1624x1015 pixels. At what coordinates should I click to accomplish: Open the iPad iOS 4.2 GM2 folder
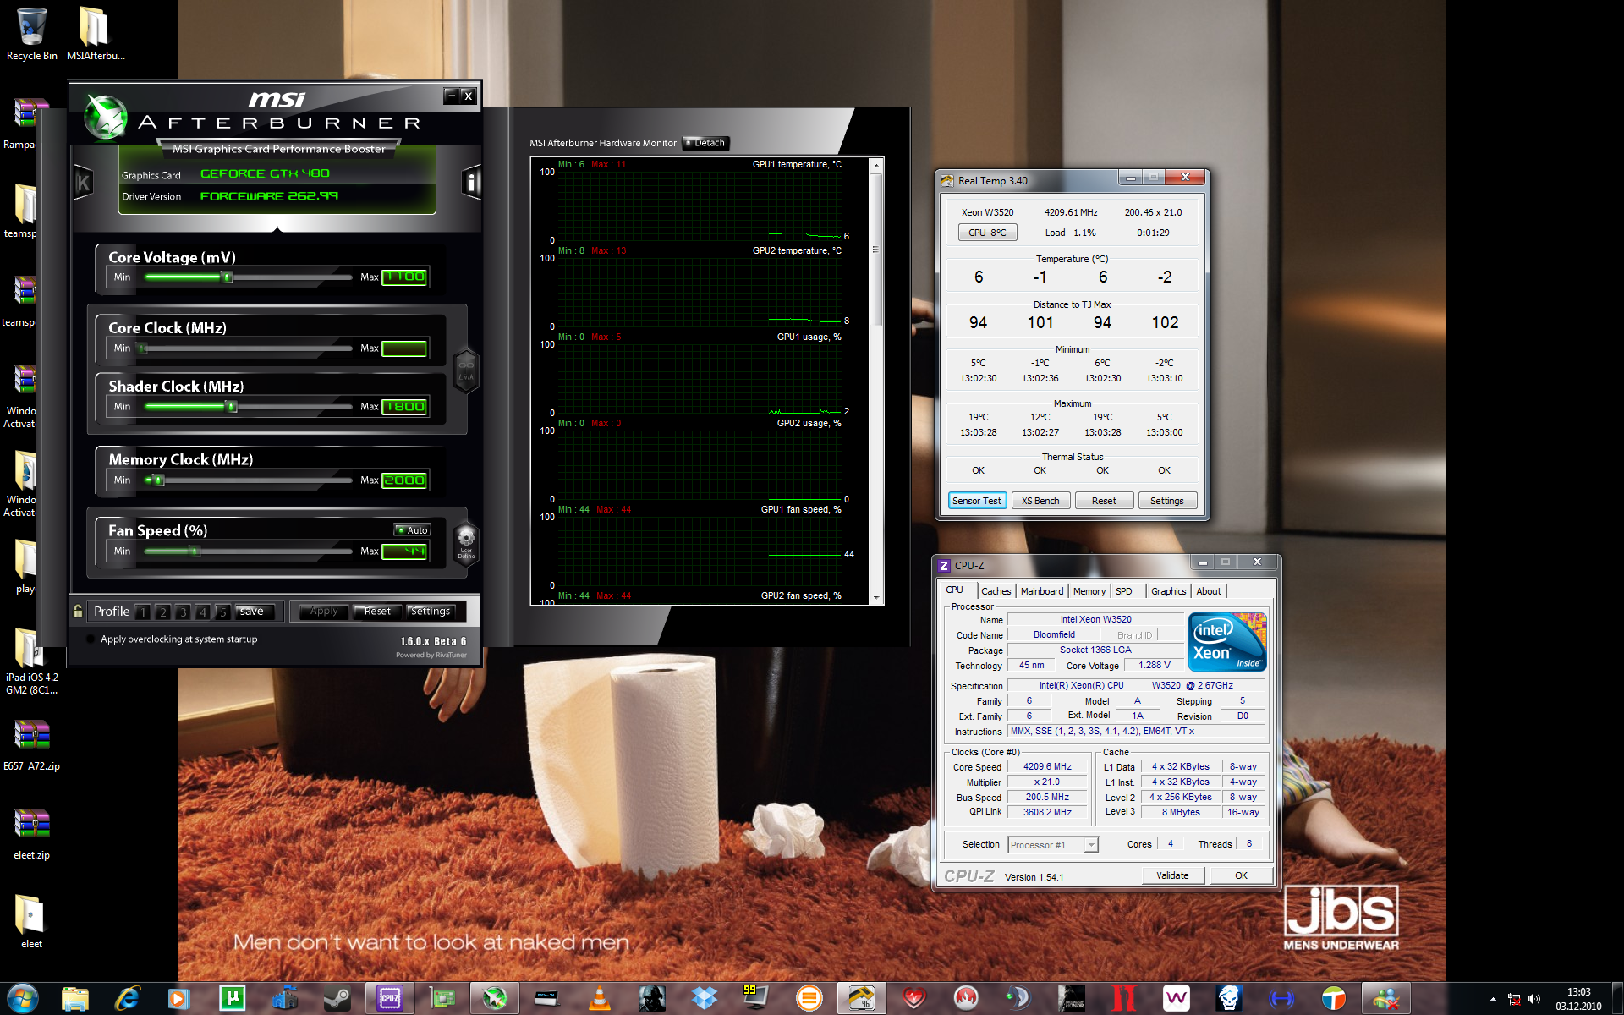tap(31, 660)
